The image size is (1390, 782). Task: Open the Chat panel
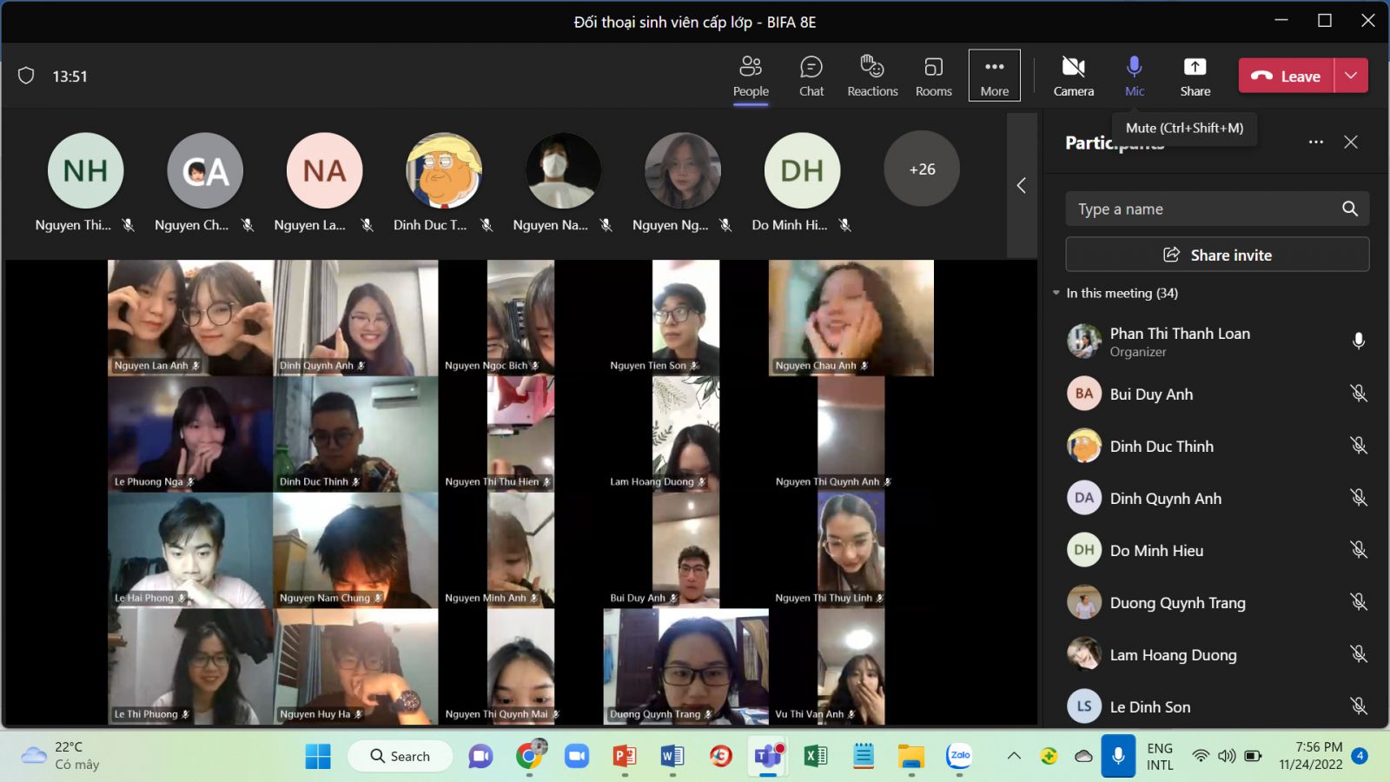811,76
